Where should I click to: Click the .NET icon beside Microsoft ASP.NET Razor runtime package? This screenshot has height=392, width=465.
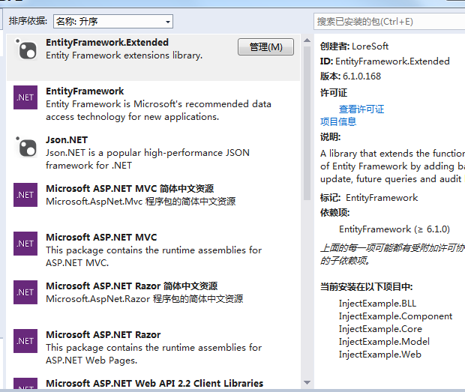pyautogui.click(x=25, y=341)
